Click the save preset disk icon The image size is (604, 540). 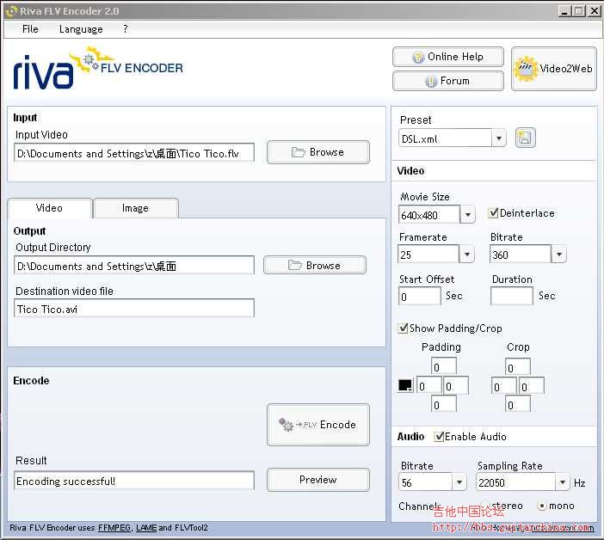coord(525,138)
